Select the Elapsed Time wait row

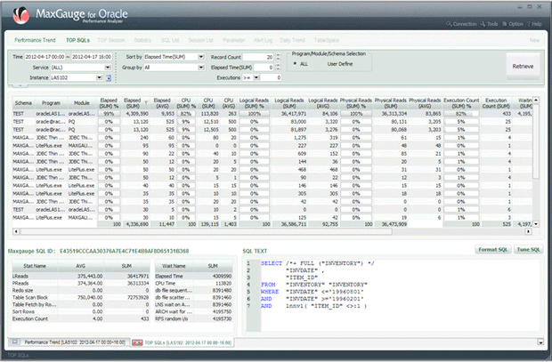point(193,277)
